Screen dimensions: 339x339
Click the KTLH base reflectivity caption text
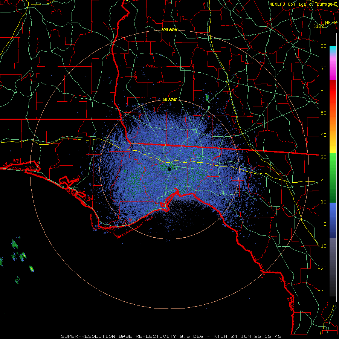coord(171,336)
